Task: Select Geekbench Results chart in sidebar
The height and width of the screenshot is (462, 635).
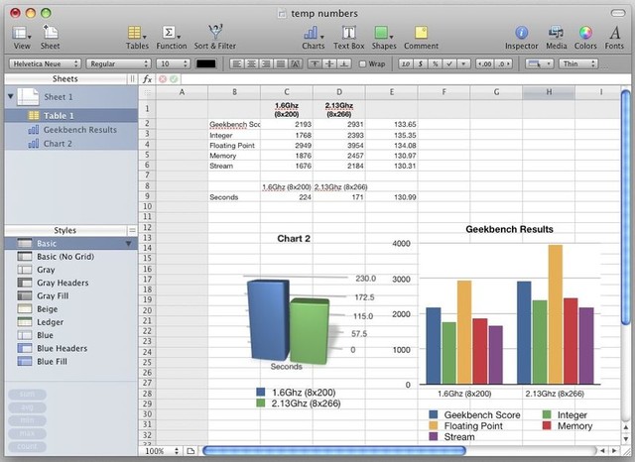Action: pos(71,130)
